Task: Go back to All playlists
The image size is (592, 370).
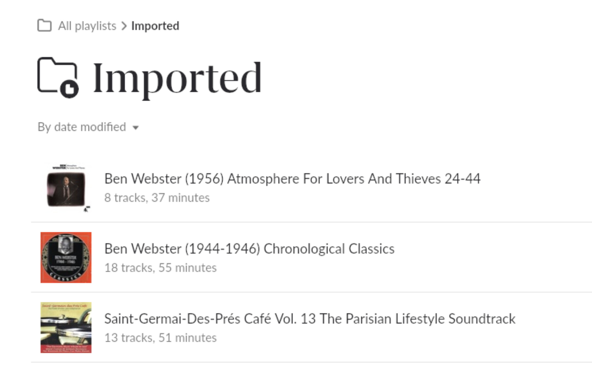Action: (87, 26)
